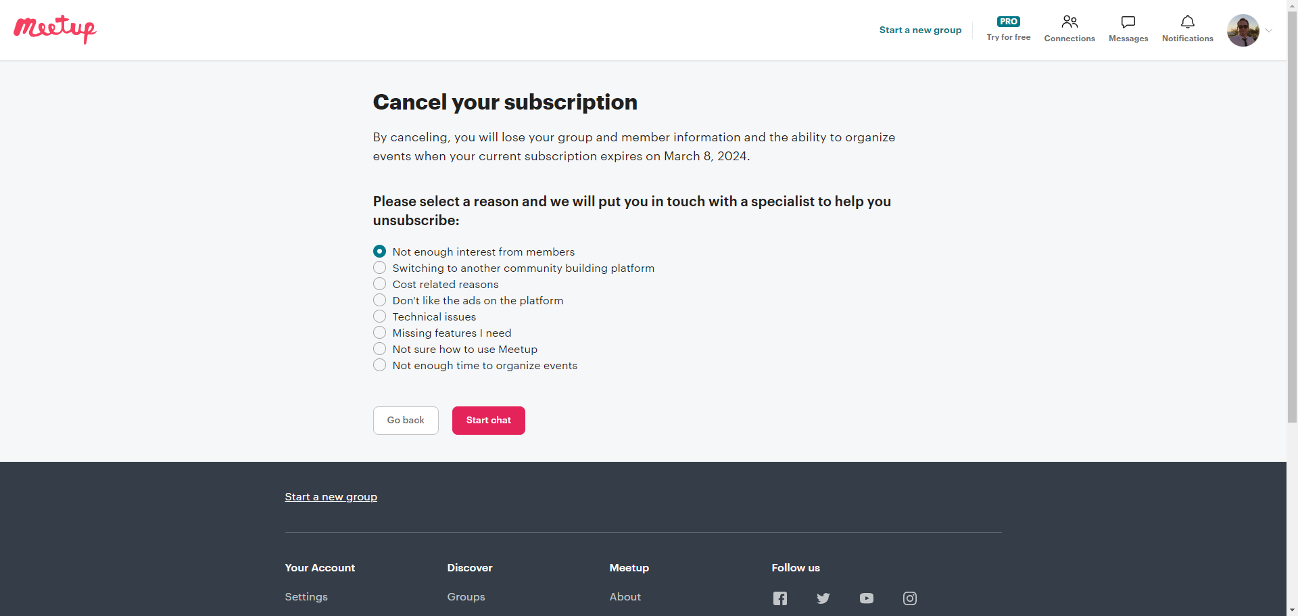The height and width of the screenshot is (616, 1298).
Task: Click the Go back button
Action: click(406, 421)
